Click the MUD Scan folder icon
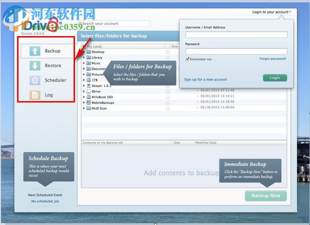The height and width of the screenshot is (225, 310). (x=89, y=108)
